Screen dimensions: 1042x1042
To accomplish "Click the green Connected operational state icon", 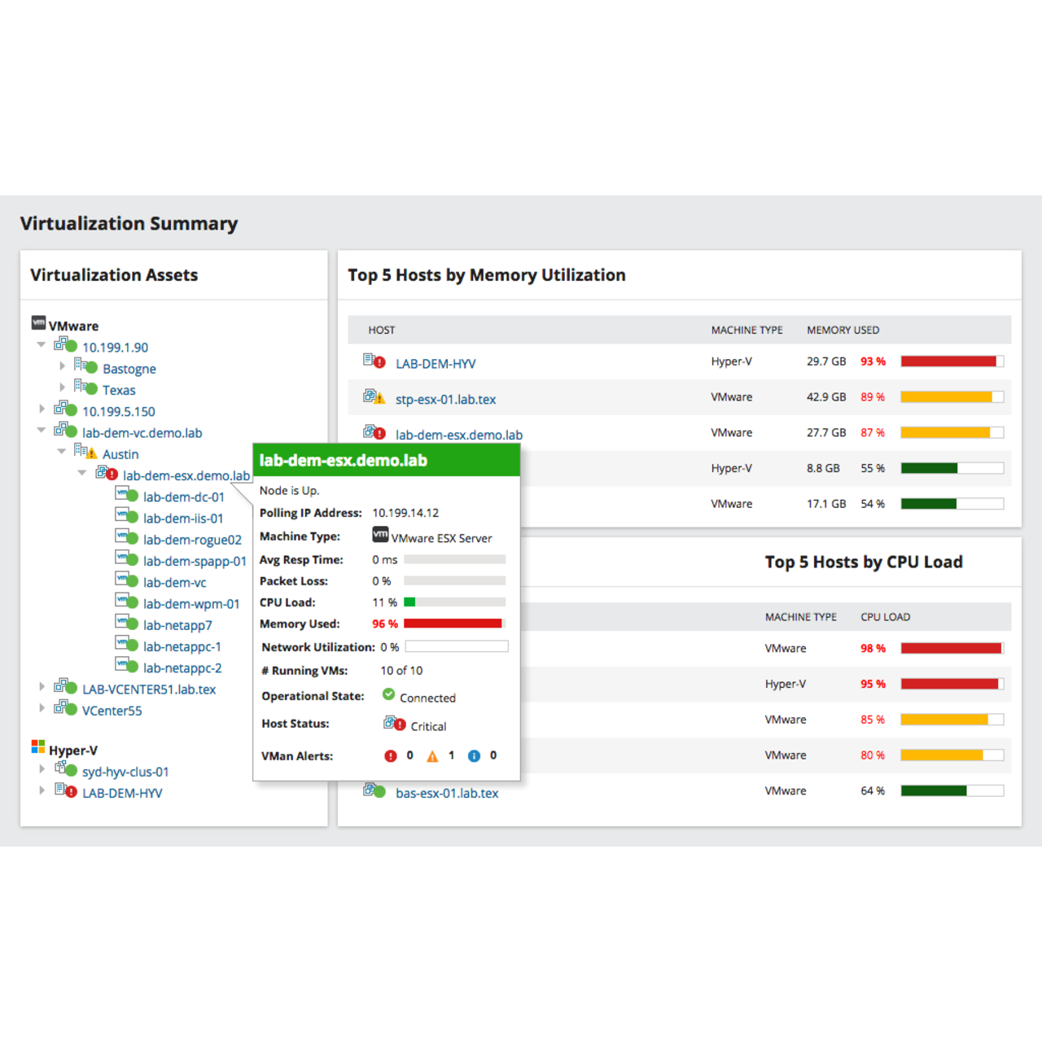I will tap(389, 695).
